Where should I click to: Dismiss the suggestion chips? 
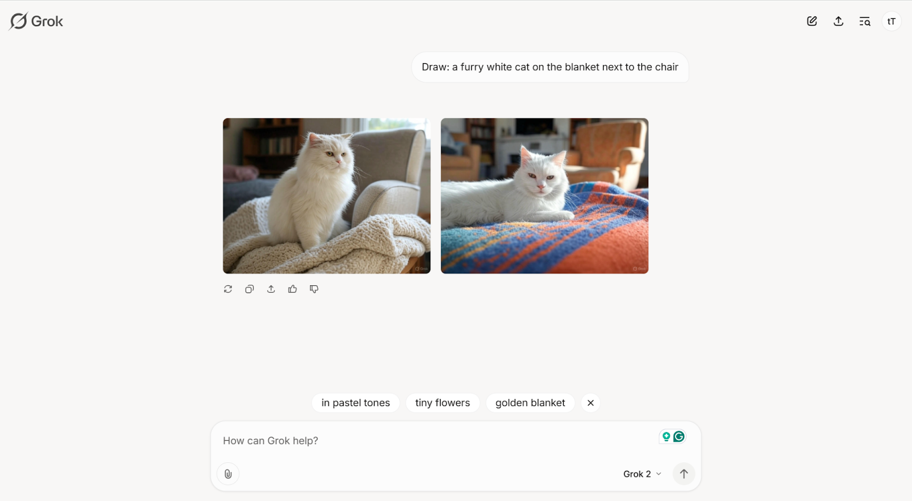coord(591,403)
